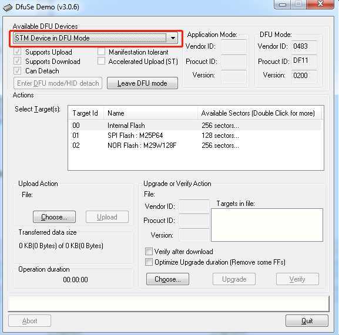This screenshot has height=335, width=339.
Task: Click the DfuSe Demo chip icon in title bar
Action: tap(8, 8)
